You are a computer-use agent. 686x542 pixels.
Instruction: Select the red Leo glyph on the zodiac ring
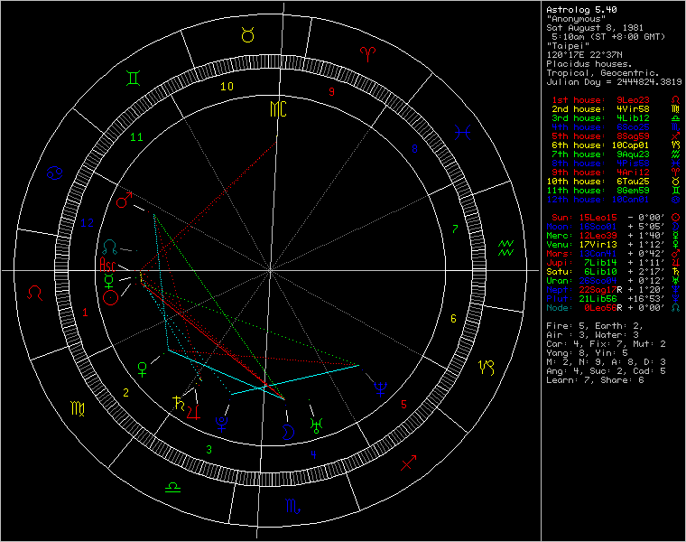[x=35, y=293]
